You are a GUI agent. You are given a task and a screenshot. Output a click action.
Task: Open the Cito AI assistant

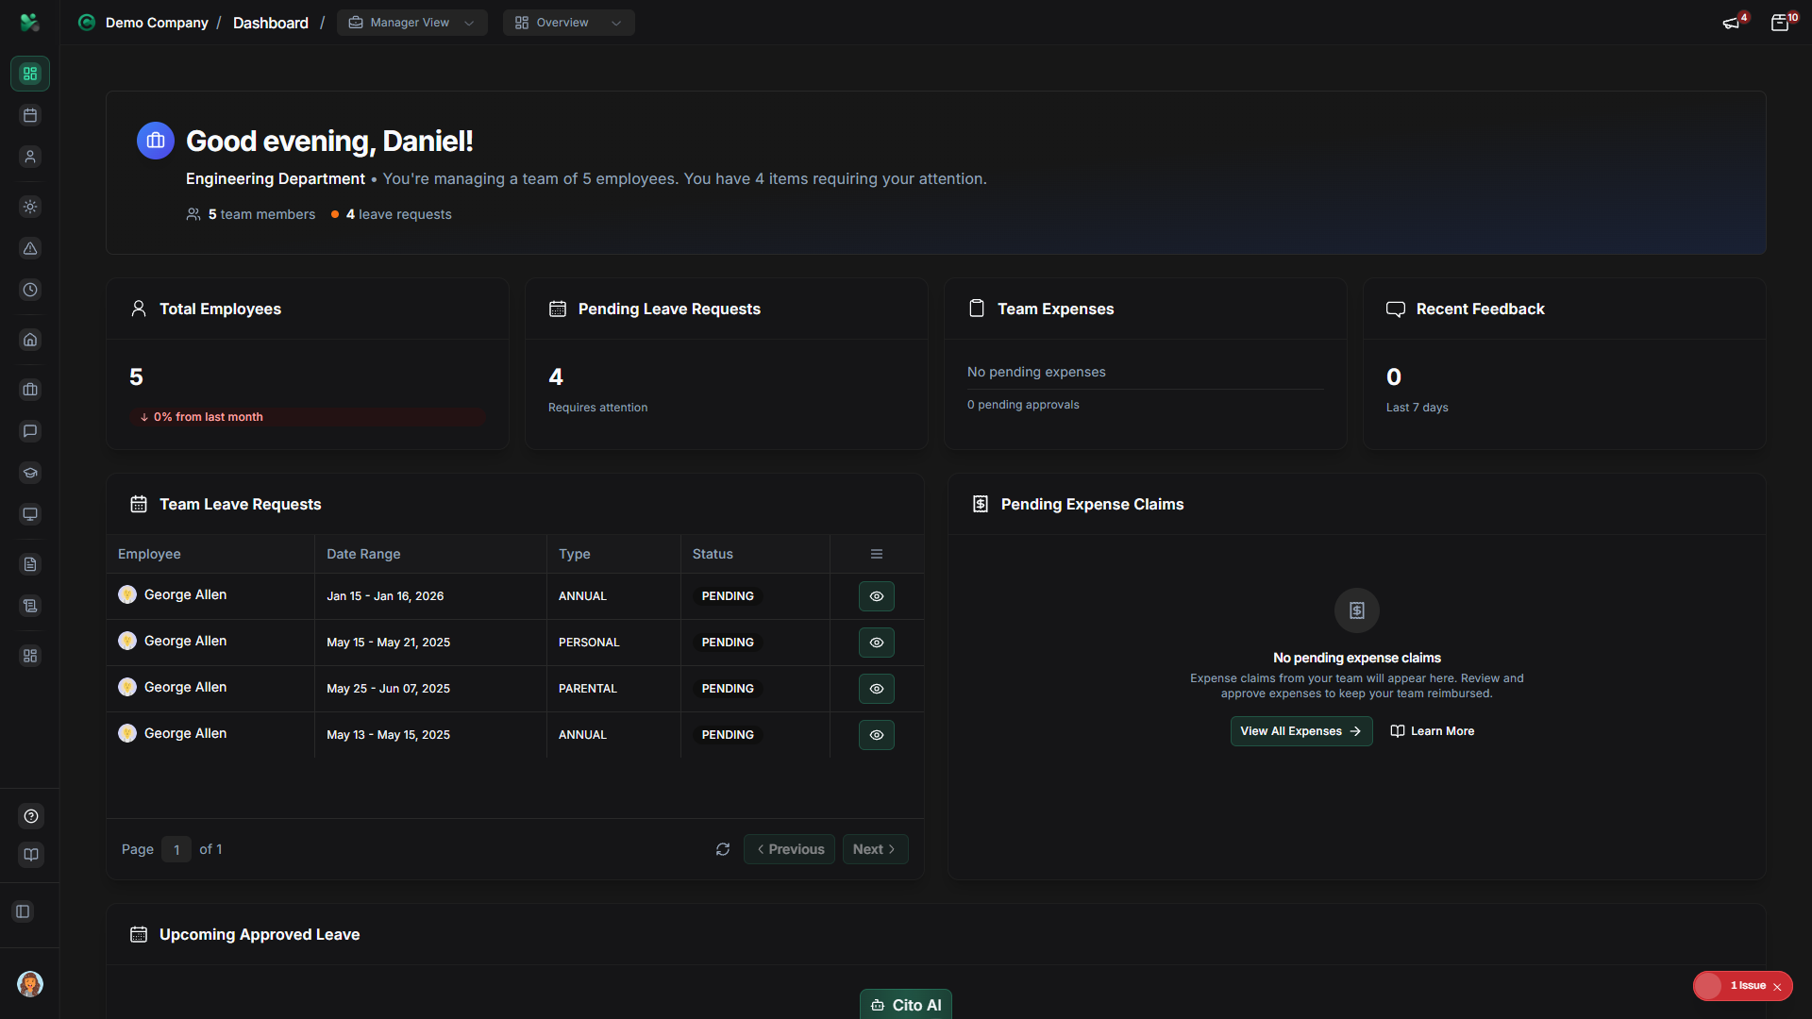point(905,1004)
